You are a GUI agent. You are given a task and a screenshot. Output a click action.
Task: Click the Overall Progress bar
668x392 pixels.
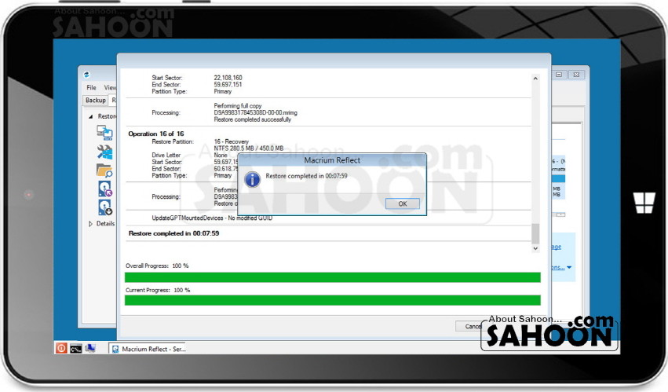tap(333, 277)
